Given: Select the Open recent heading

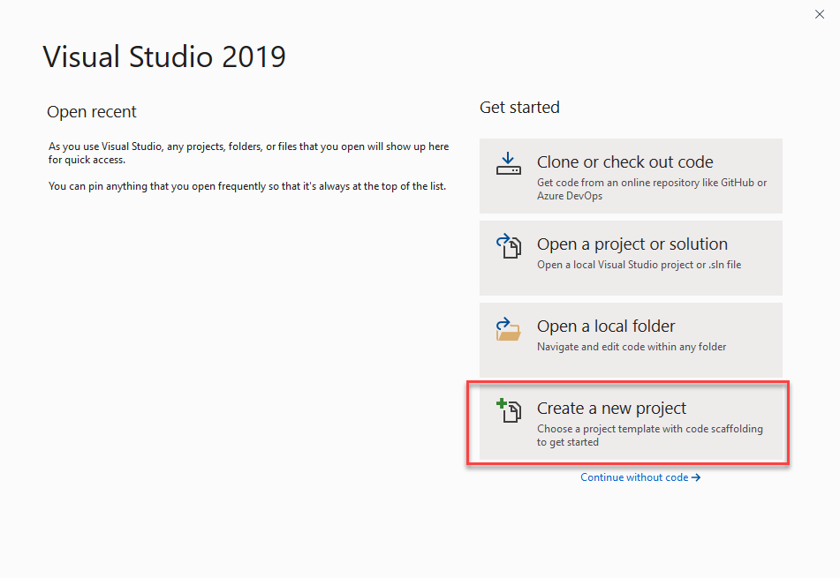Looking at the screenshot, I should [x=92, y=111].
